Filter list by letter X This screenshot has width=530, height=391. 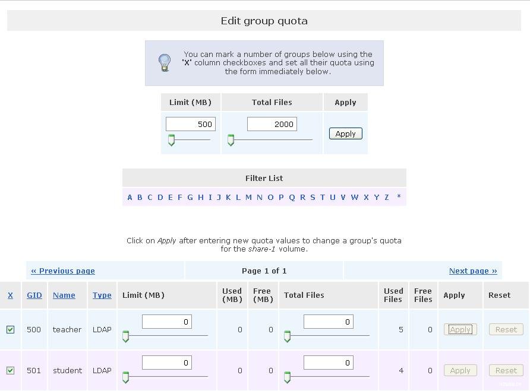366,197
